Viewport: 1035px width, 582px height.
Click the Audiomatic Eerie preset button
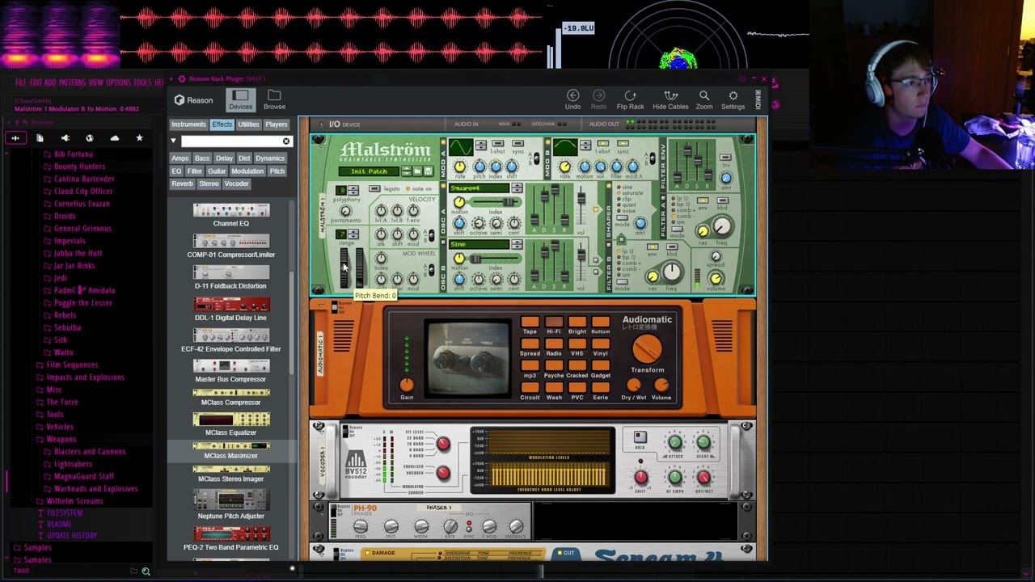click(600, 389)
